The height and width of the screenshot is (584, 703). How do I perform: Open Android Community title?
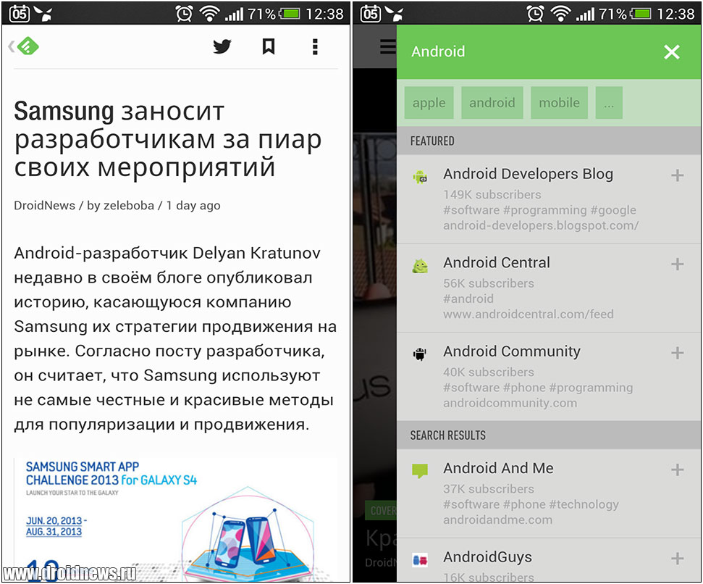512,351
